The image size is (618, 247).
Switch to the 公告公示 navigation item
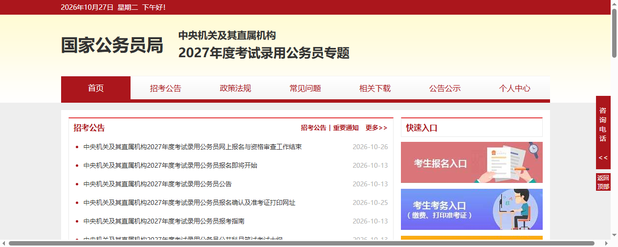coord(445,89)
